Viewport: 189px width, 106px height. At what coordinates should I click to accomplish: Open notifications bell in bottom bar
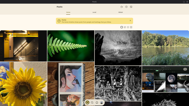click(97, 102)
